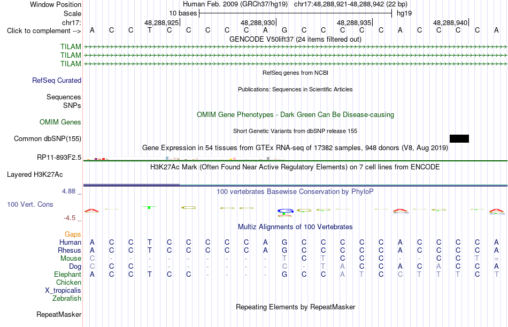Click the '10 bases' scale bar text
The height and width of the screenshot is (327, 508).
[x=183, y=13]
